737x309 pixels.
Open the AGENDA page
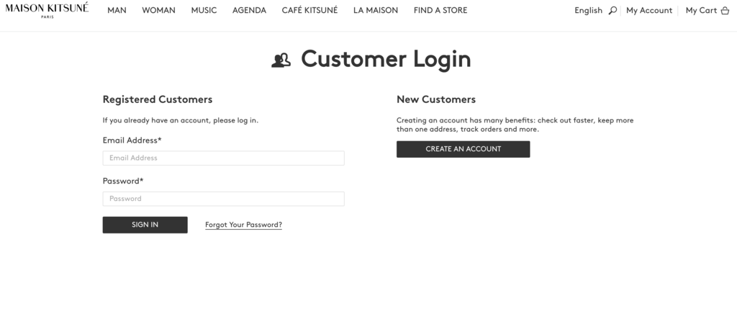tap(249, 10)
